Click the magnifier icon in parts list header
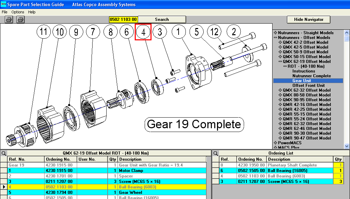This screenshot has width=350, height=199. click(3, 153)
